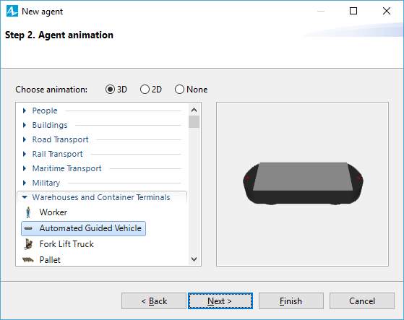Choose None for animation
Viewport: 404px width, 320px height.
coord(179,90)
